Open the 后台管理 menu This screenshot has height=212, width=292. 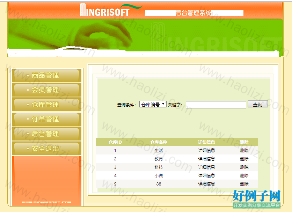[x=46, y=134]
